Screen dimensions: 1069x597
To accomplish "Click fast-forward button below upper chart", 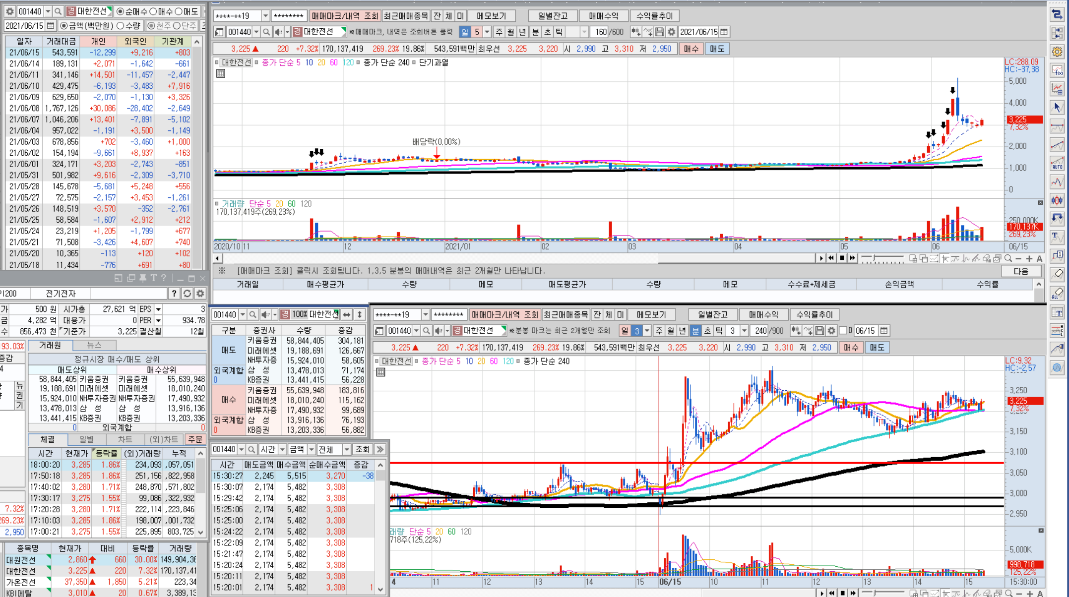I will coord(852,258).
